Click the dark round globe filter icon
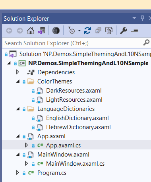Screen dimensions: 151x182 (56, 31)
